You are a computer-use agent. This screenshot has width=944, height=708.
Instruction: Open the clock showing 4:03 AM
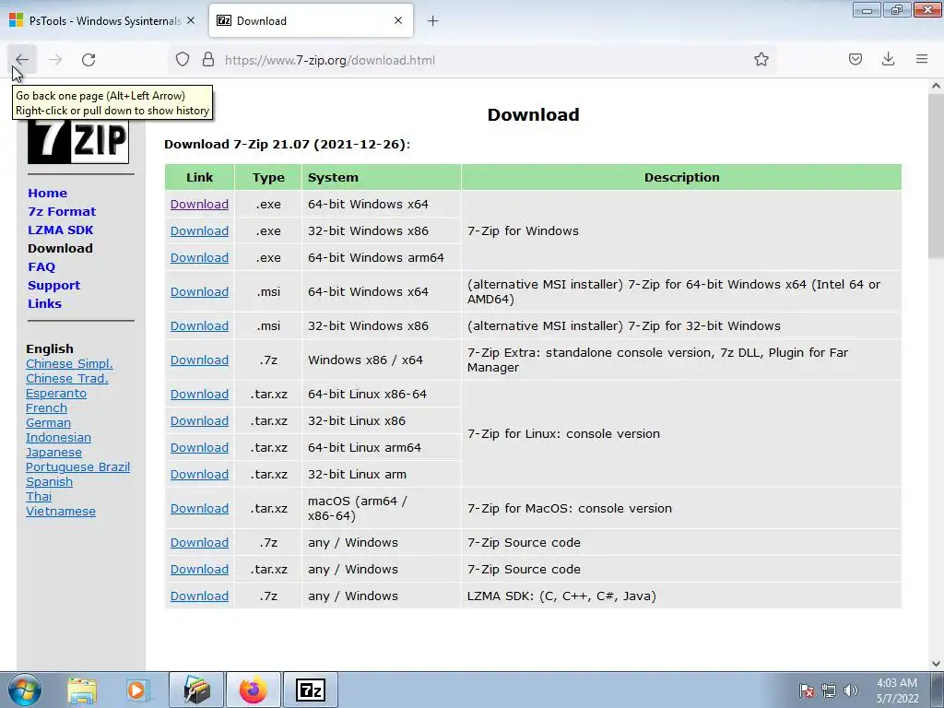897,690
